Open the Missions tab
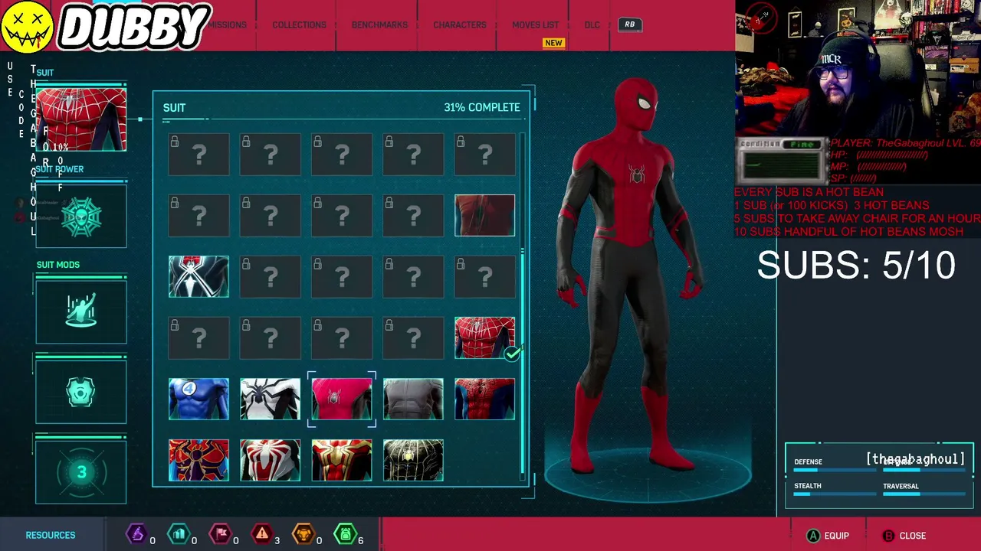This screenshot has width=981, height=551. click(228, 24)
